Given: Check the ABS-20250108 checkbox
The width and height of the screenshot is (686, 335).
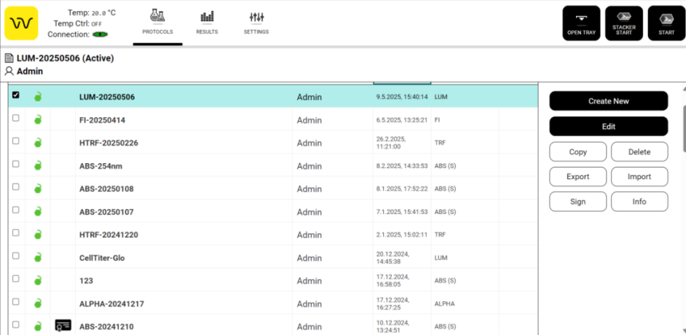Looking at the screenshot, I should point(16,186).
